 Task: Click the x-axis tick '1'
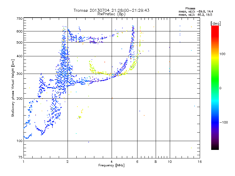pyautogui.click(x=23, y=162)
